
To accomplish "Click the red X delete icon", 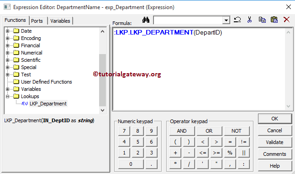I will tap(286, 20).
